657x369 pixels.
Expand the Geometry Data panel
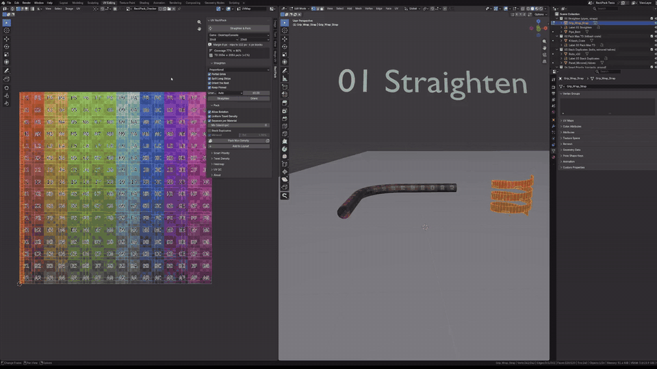[x=571, y=150]
